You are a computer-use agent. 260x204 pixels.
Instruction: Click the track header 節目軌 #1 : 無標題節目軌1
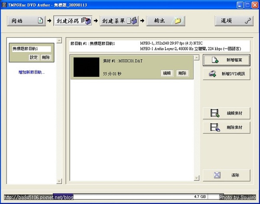(x=93, y=44)
